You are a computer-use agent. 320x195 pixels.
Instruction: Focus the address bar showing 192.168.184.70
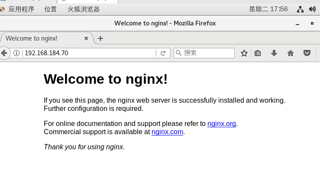pyautogui.click(x=90, y=53)
